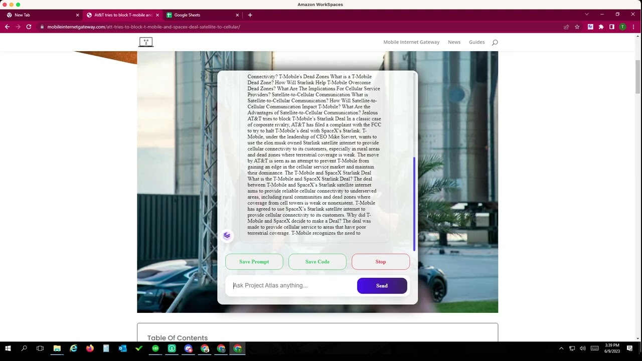Select the AT&T tries to block T-mobile tab

[121, 15]
